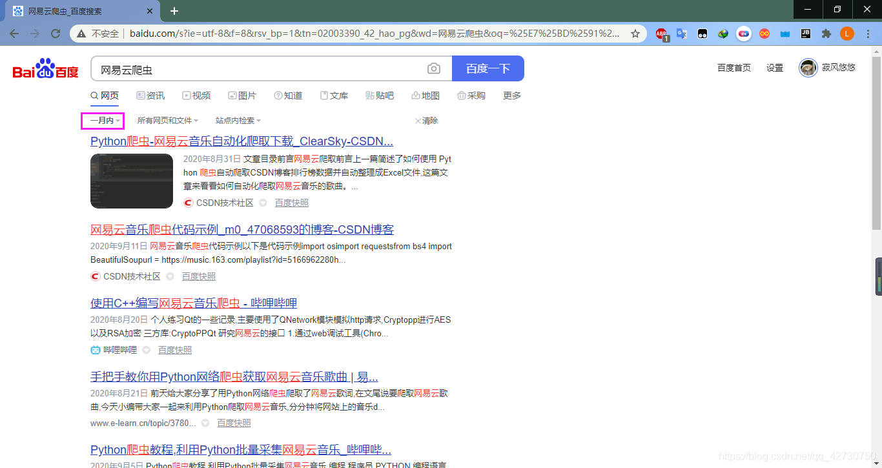Open 百度快照 for the e-learn.cn result
This screenshot has width=882, height=468.
tap(234, 423)
